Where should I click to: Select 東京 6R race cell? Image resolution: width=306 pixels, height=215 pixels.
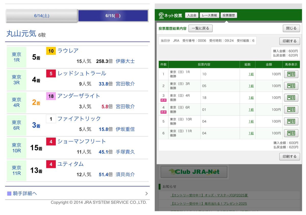[x=17, y=125]
